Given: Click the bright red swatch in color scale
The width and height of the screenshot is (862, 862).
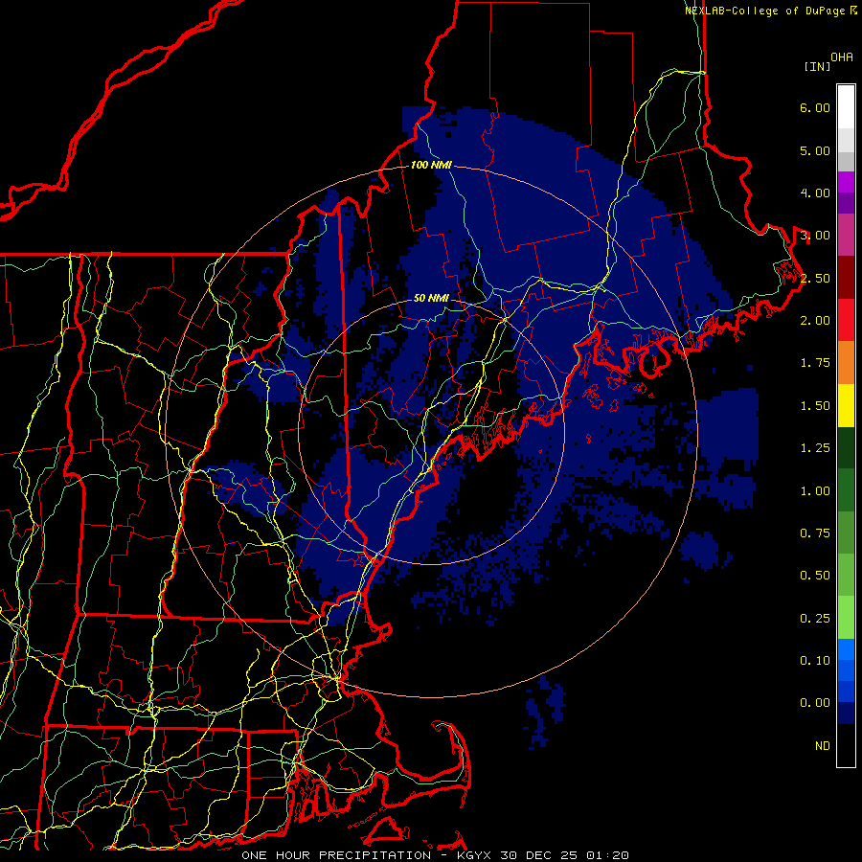Looking at the screenshot, I should tap(846, 321).
